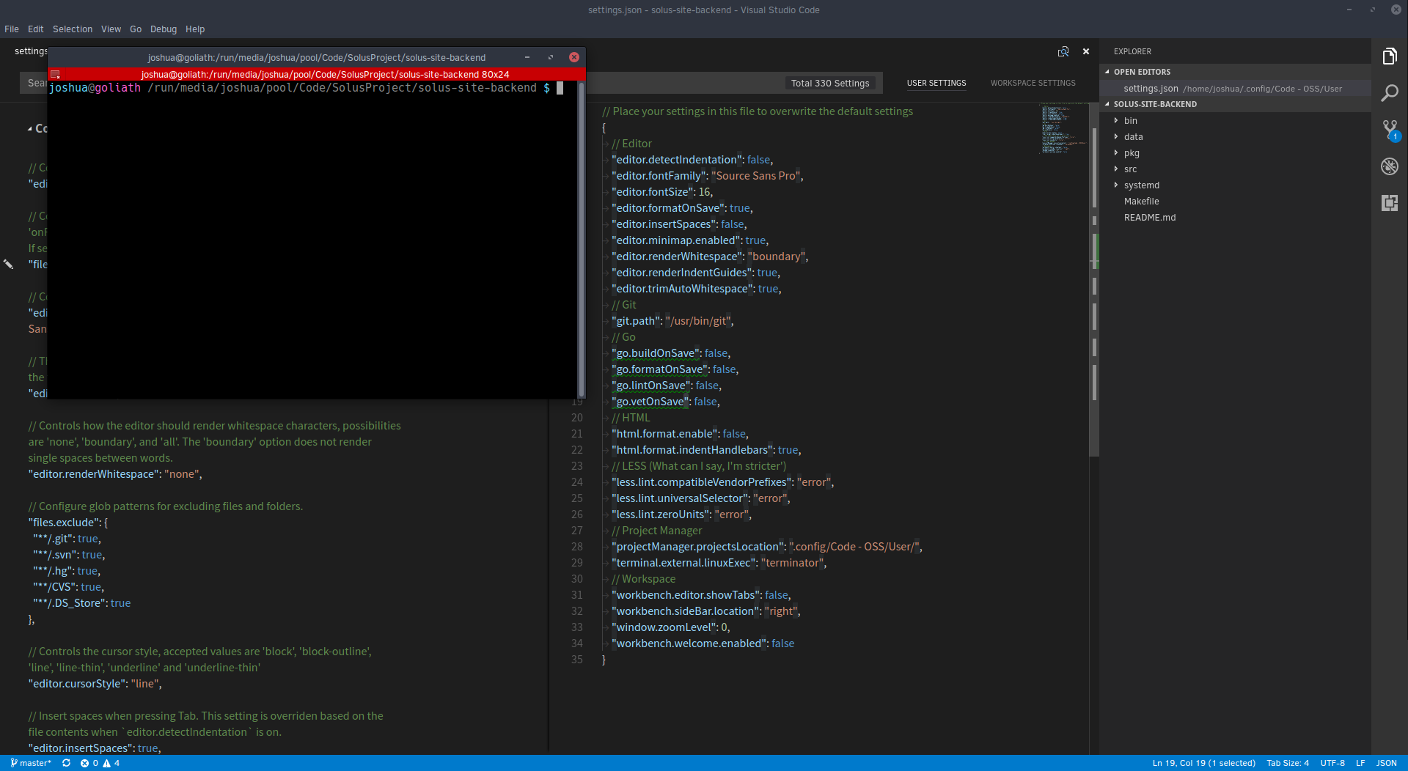Open the Search view magnifier icon
The image size is (1408, 771).
coord(1390,93)
